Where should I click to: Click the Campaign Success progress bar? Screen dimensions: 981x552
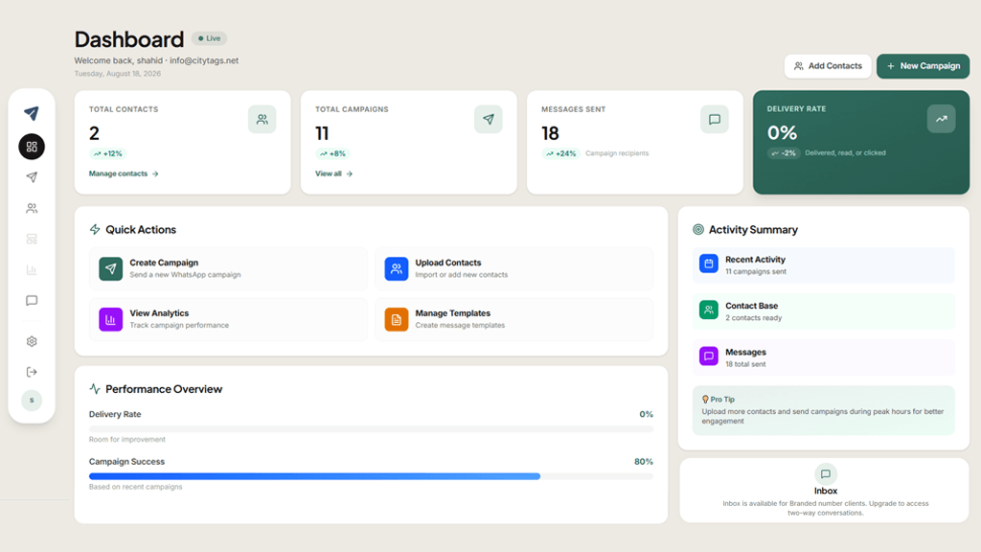click(371, 476)
